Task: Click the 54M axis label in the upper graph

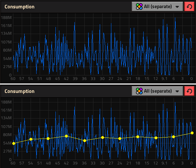Action: (x=7, y=59)
